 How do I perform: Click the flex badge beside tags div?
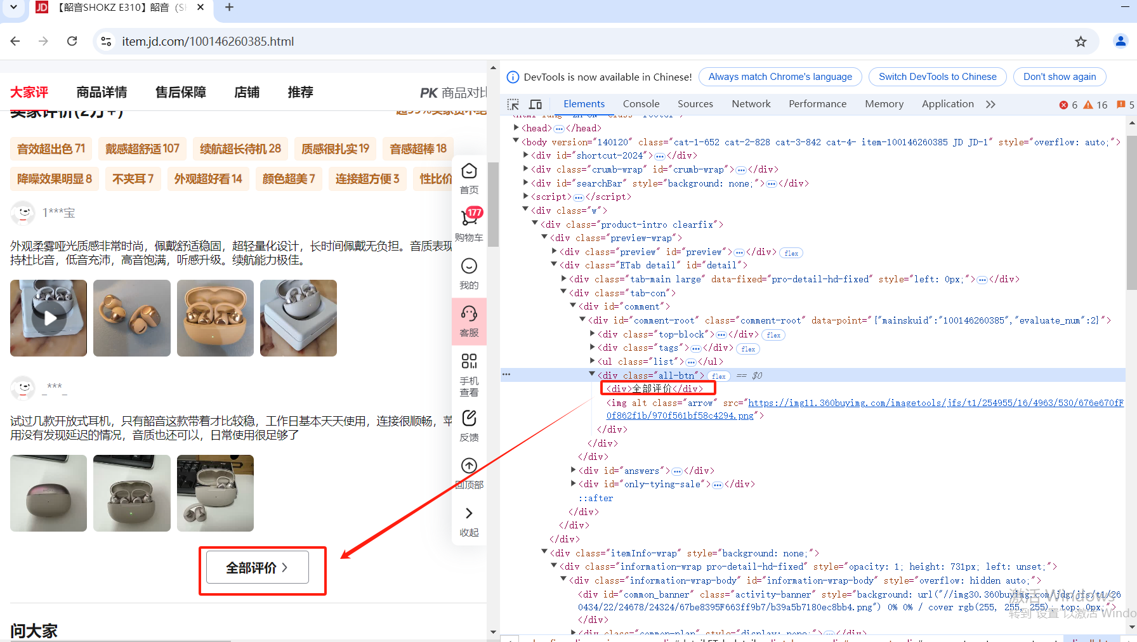(749, 349)
